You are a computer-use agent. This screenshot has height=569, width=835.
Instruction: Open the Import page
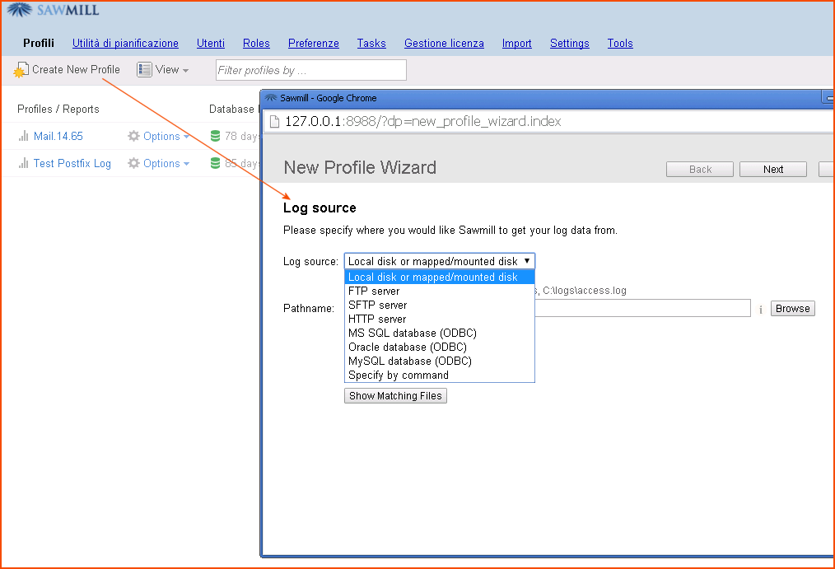coord(516,43)
